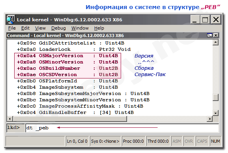Open the View menu
This screenshot has width=228, height=153.
point(40,28)
